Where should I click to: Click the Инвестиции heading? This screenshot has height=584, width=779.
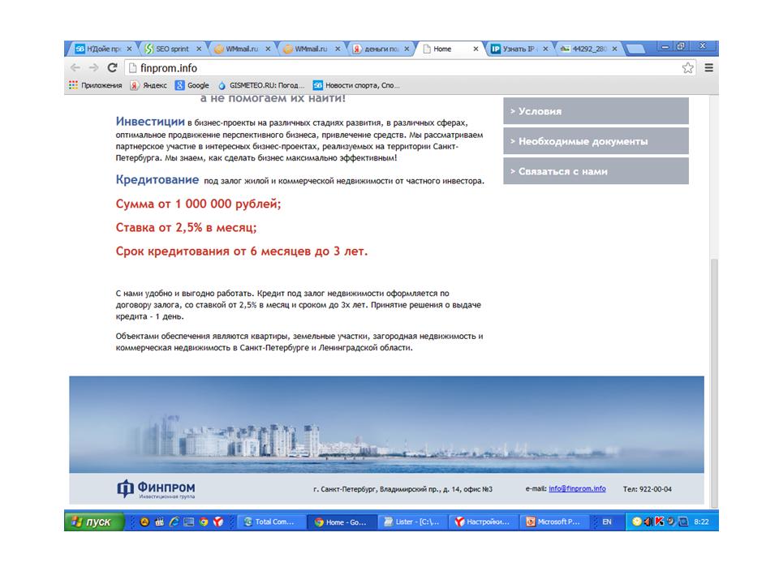coord(150,122)
